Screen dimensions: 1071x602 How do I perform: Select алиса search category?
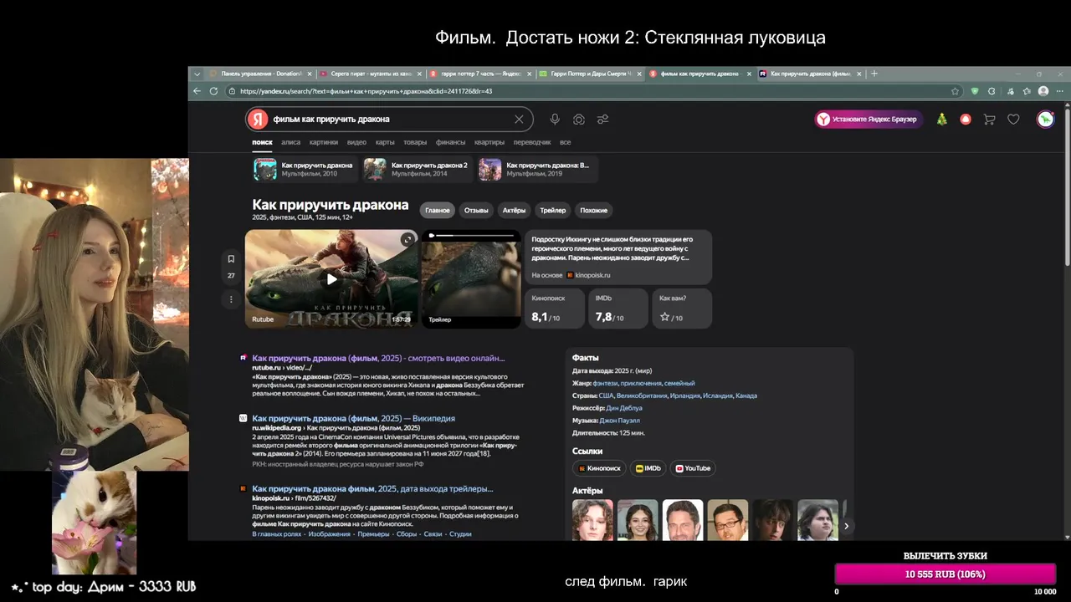coord(290,143)
